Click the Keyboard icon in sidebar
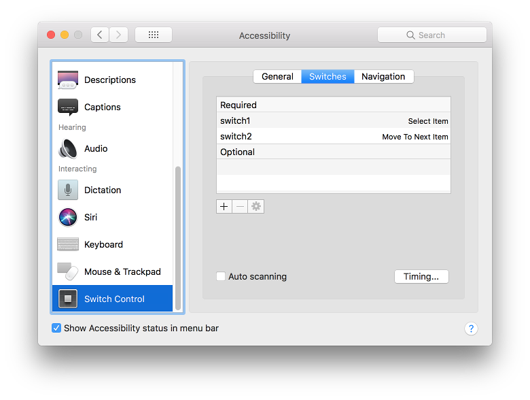This screenshot has height=400, width=530. [68, 244]
